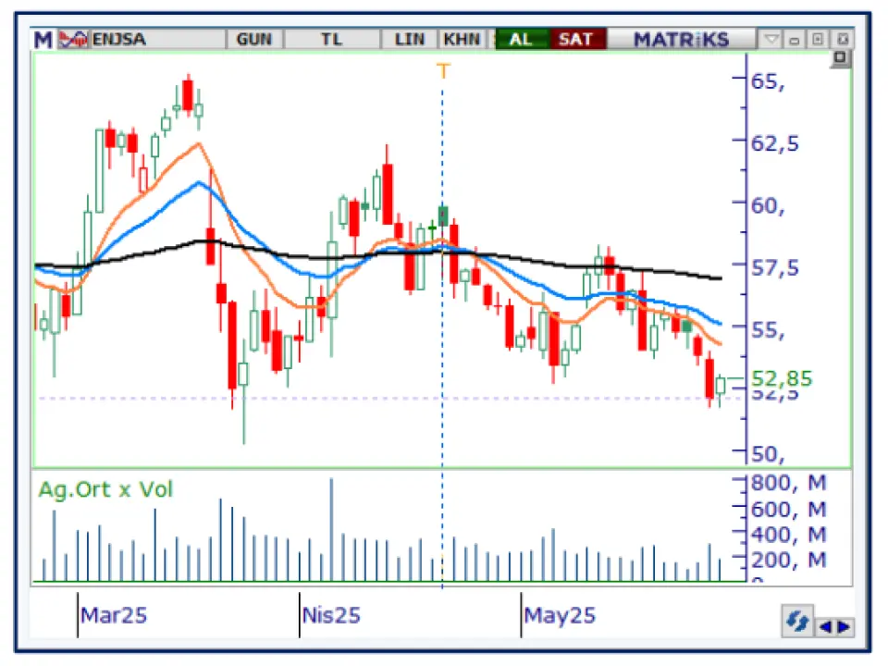
Task: Click the 600, M volume axis label
Action: pos(789,510)
